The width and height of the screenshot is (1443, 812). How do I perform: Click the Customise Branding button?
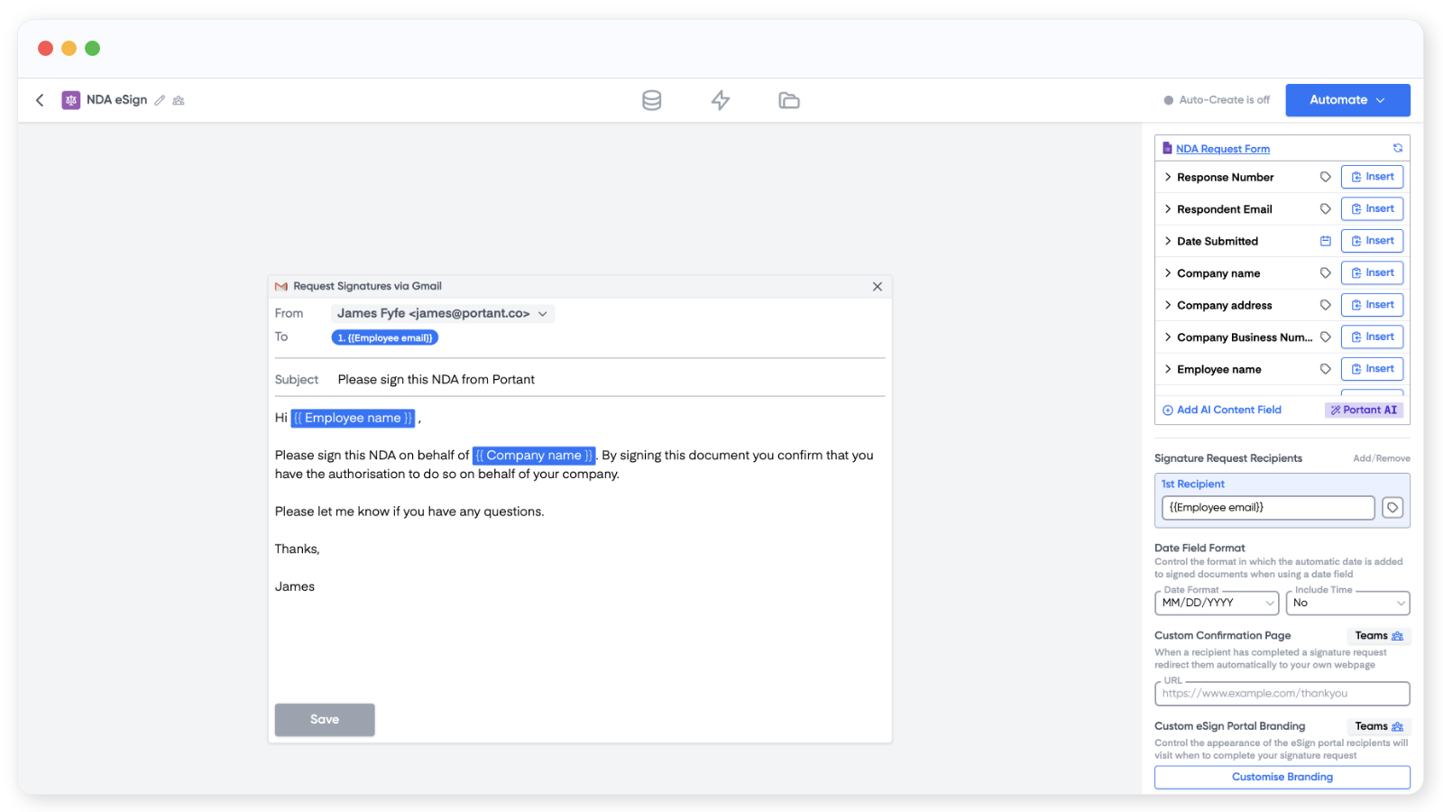(x=1282, y=777)
